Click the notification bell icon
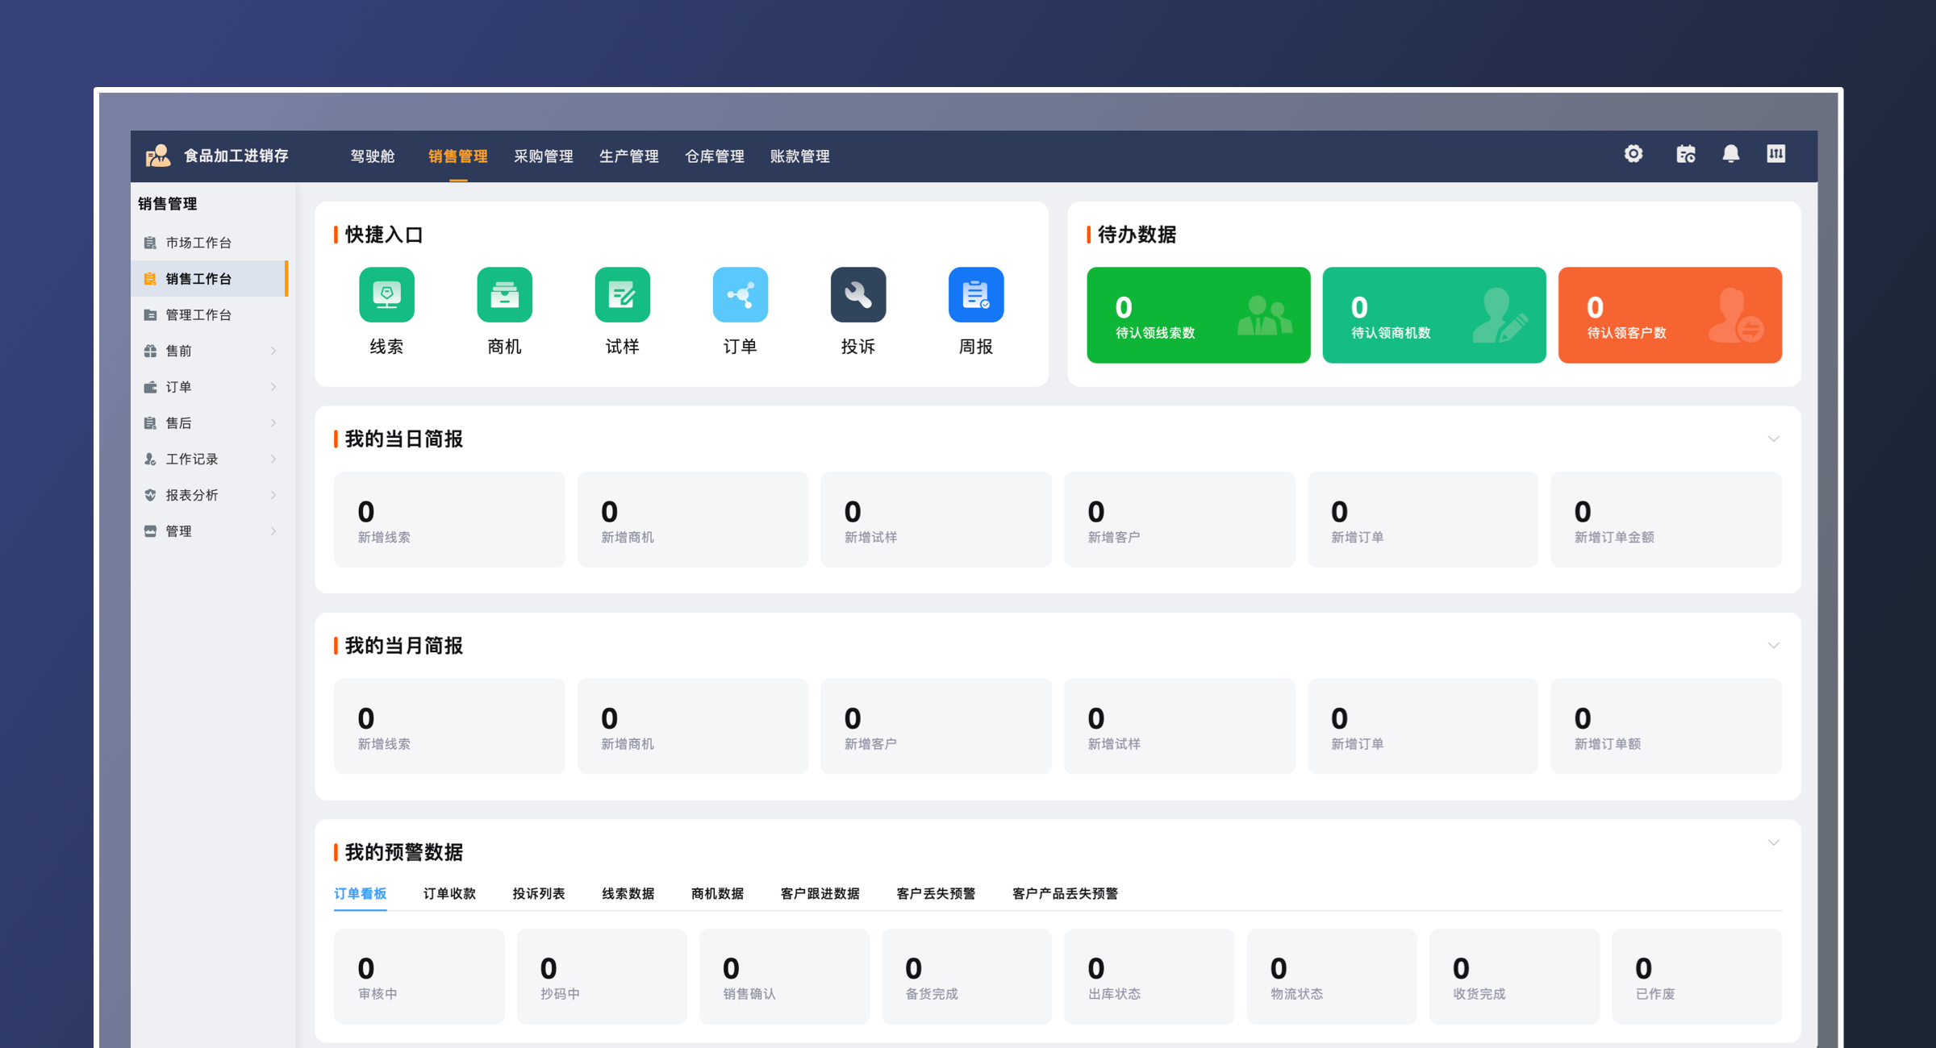 click(1730, 154)
